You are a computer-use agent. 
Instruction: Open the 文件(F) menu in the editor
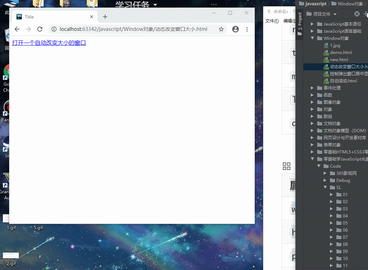[272, 21]
